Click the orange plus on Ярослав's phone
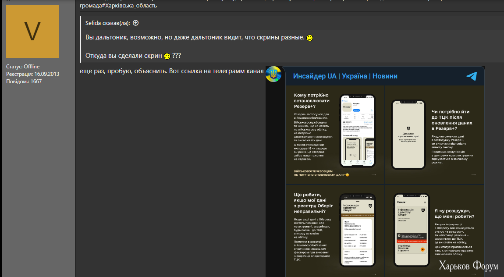Image resolution: width=504 pixels, height=277 pixels. pos(422,249)
